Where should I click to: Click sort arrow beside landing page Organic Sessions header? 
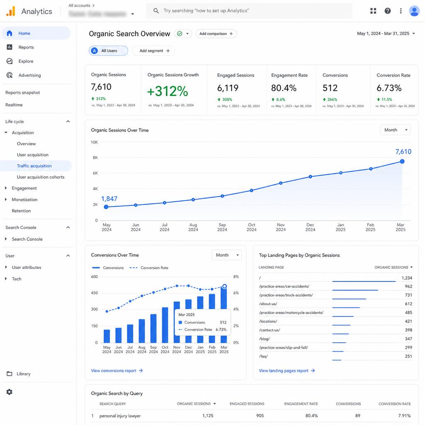tap(411, 267)
